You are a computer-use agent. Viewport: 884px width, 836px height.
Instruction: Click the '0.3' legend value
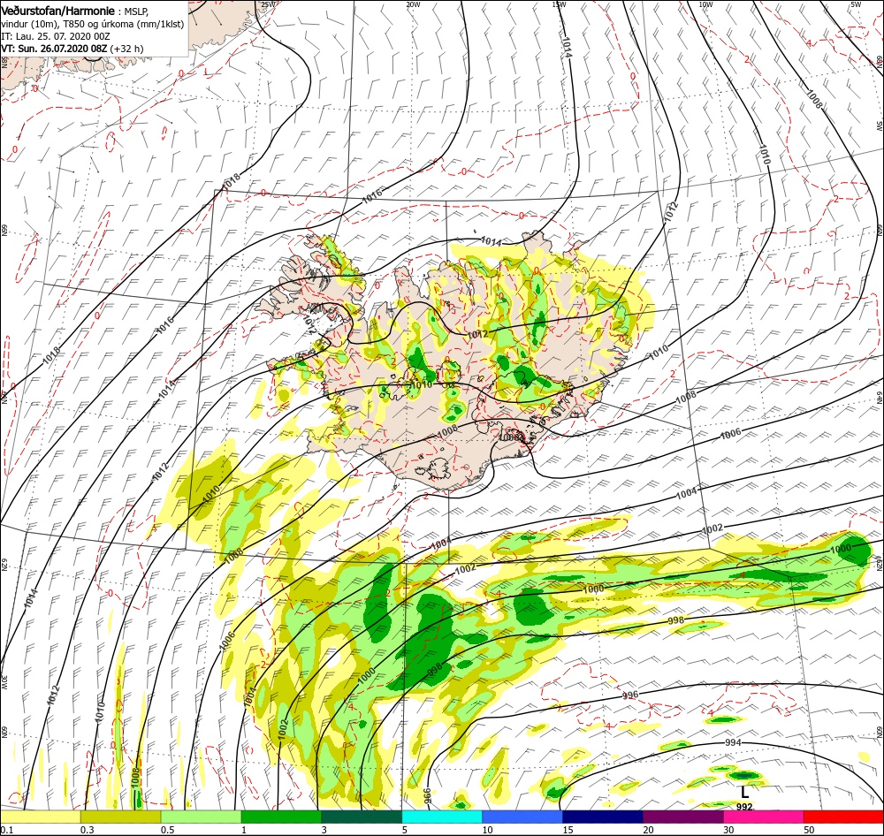(87, 830)
